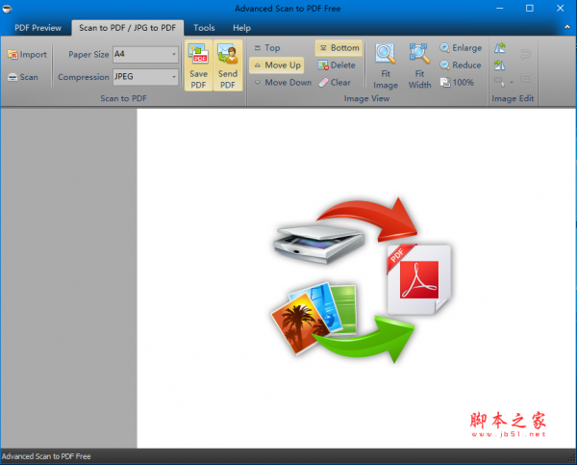
Task: Open the Help tab
Action: (241, 28)
